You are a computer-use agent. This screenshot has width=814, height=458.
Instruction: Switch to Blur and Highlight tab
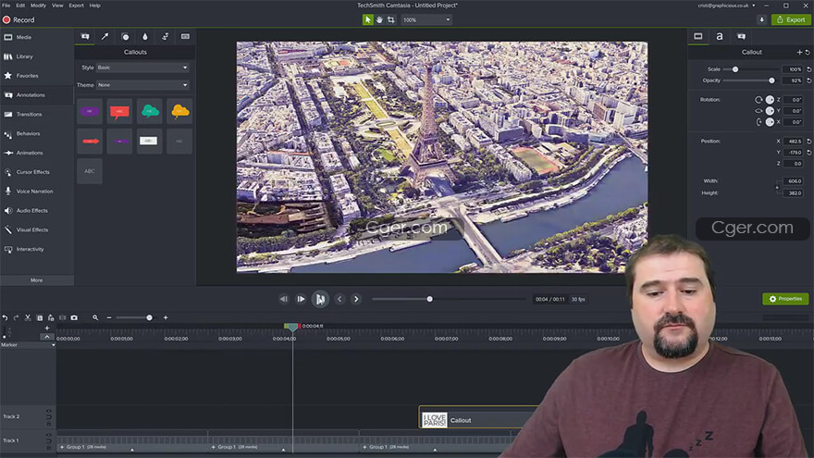[x=145, y=37]
